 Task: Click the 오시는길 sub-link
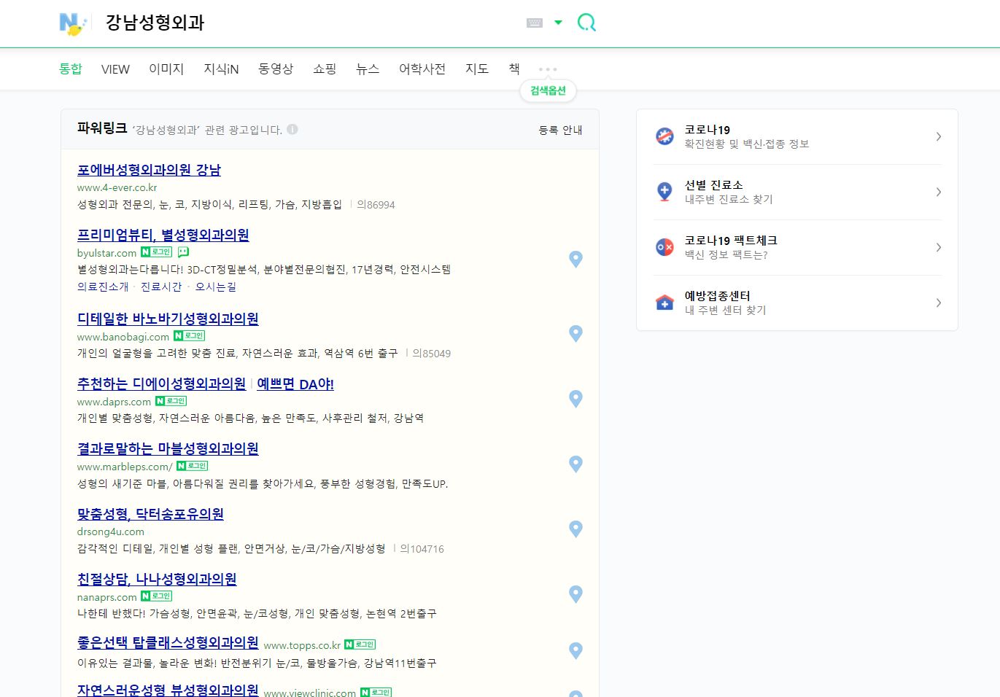click(216, 287)
